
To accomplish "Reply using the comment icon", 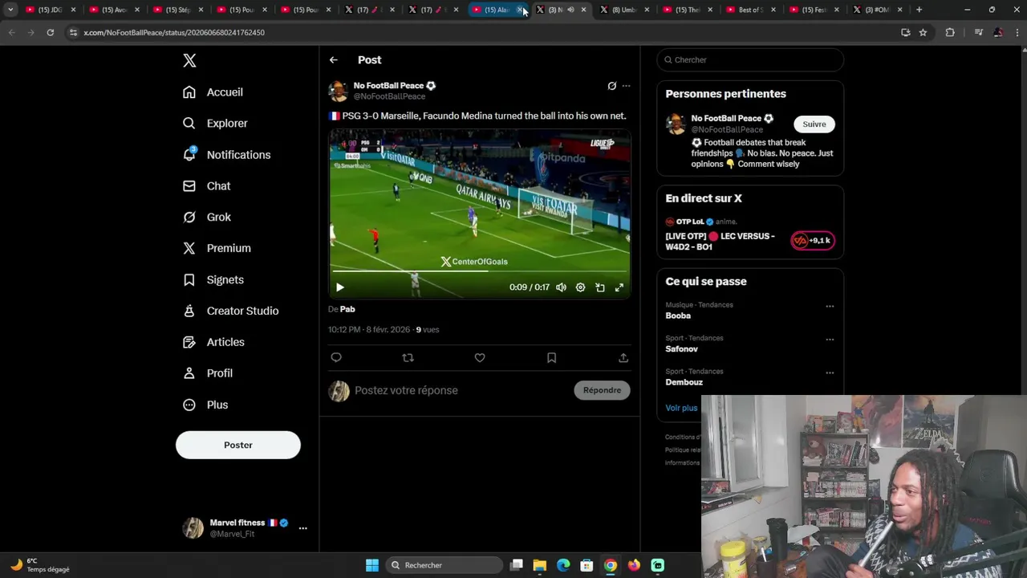I will (x=336, y=358).
